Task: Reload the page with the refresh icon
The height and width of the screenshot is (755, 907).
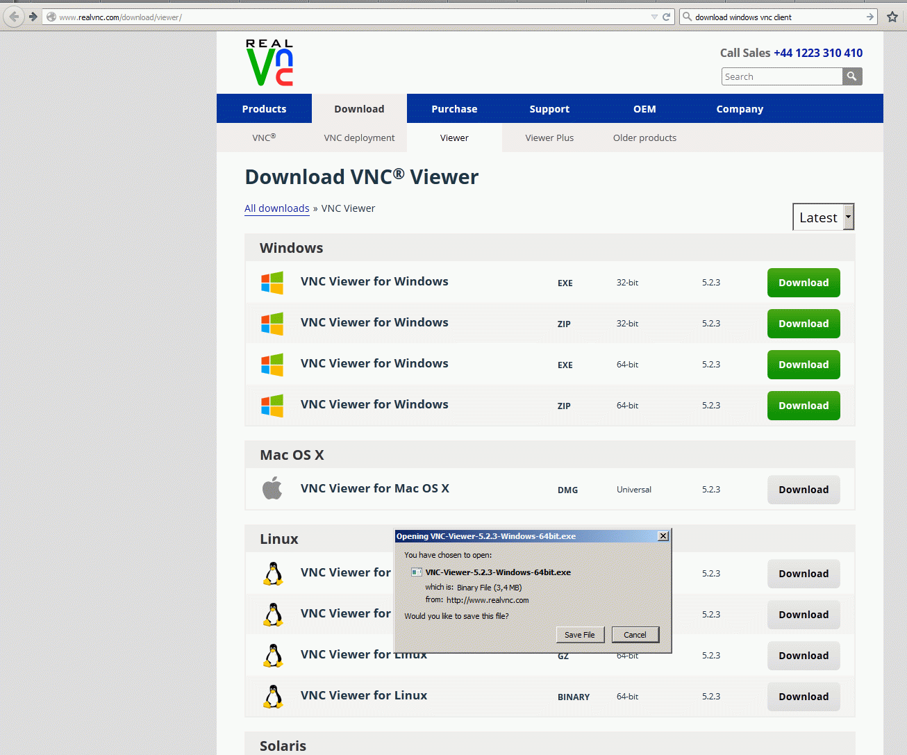Action: point(667,17)
